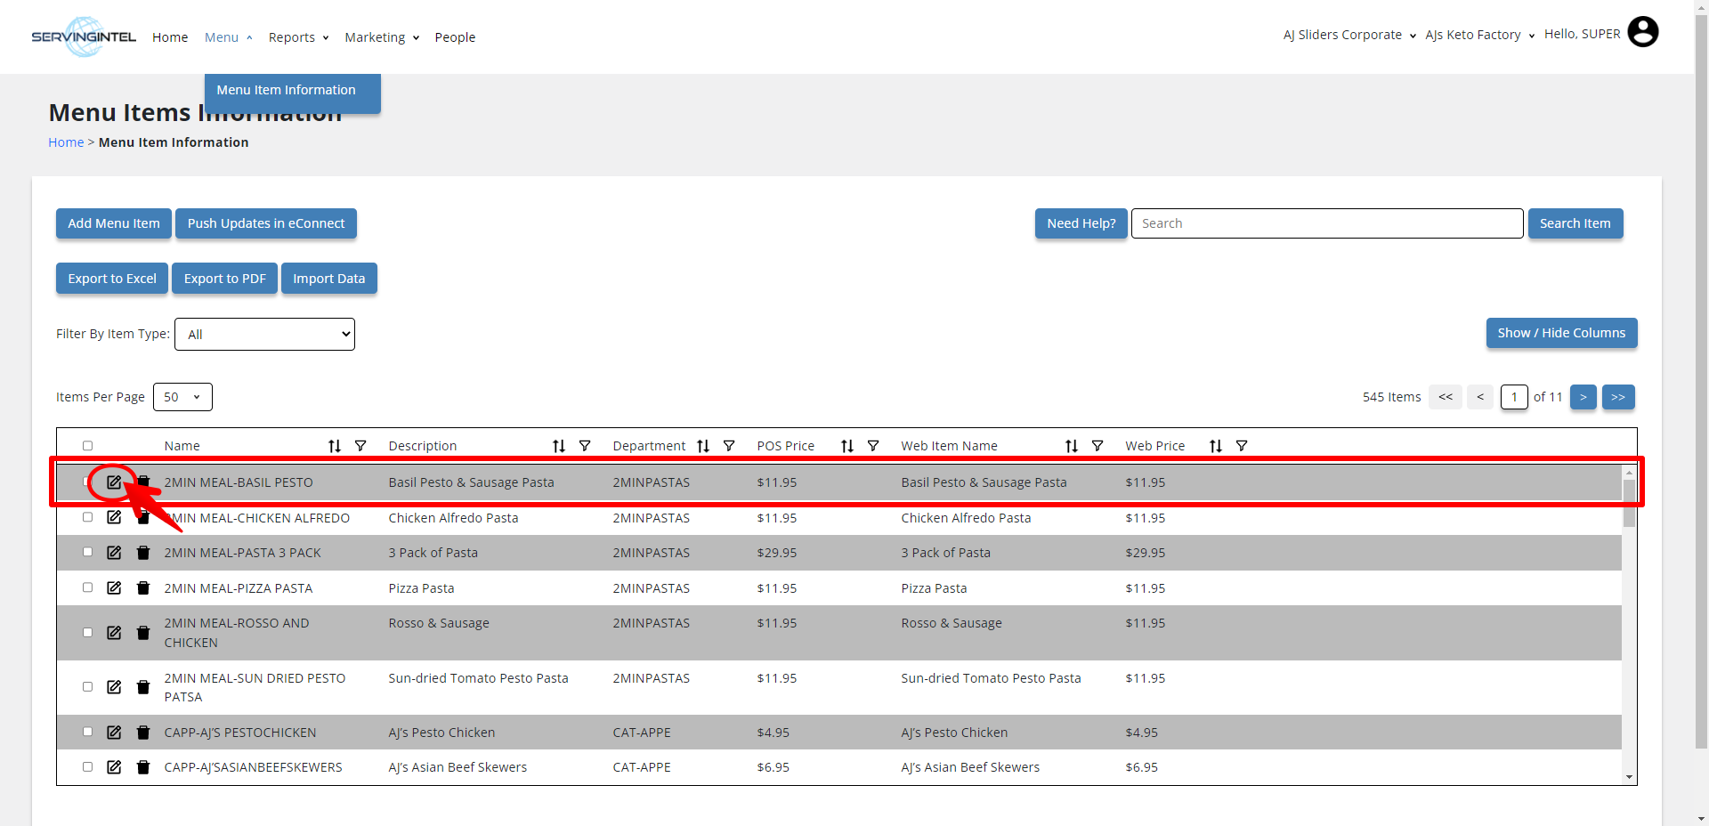Toggle the select-all checkbox in header
The image size is (1709, 826).
point(87,446)
